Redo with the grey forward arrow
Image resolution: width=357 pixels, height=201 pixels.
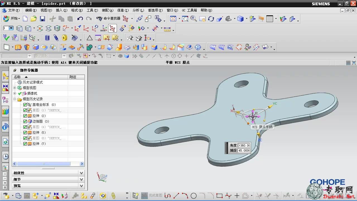pos(89,19)
